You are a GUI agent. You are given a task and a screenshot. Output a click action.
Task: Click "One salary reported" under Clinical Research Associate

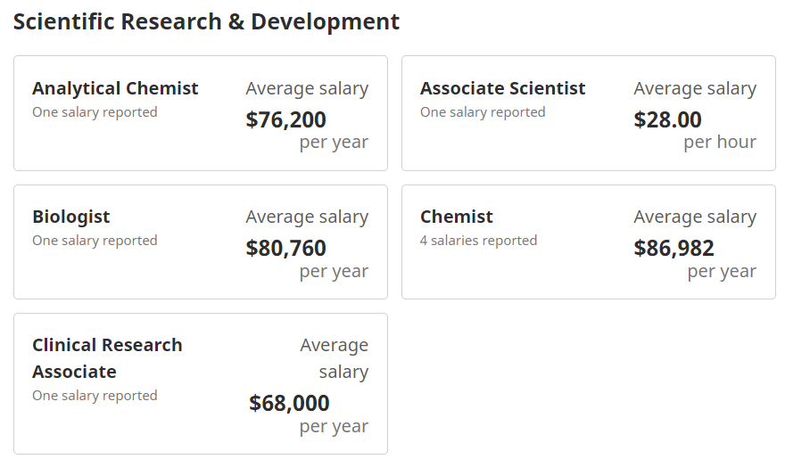[95, 396]
